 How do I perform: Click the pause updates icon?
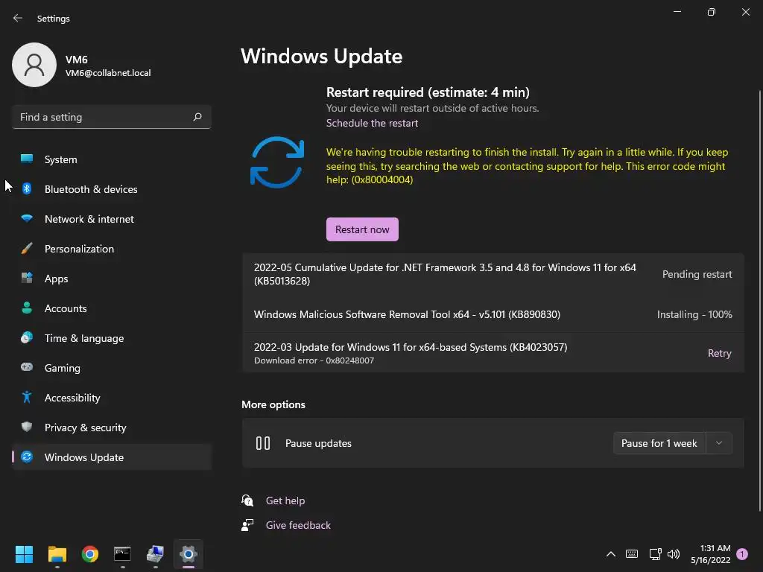(x=263, y=443)
